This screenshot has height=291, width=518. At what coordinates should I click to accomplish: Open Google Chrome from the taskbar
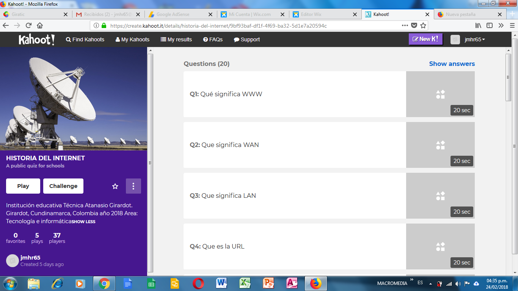(104, 283)
